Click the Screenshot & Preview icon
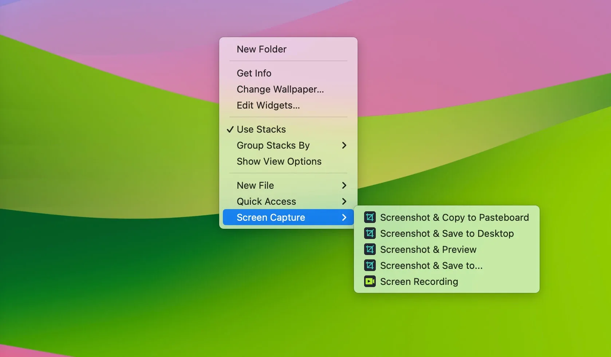611x357 pixels. [x=369, y=249]
